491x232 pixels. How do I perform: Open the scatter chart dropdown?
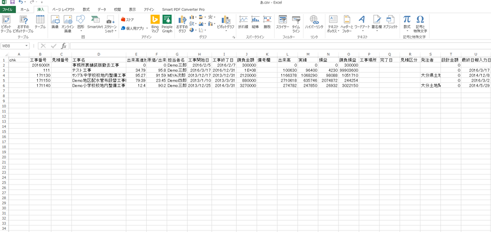(202, 30)
